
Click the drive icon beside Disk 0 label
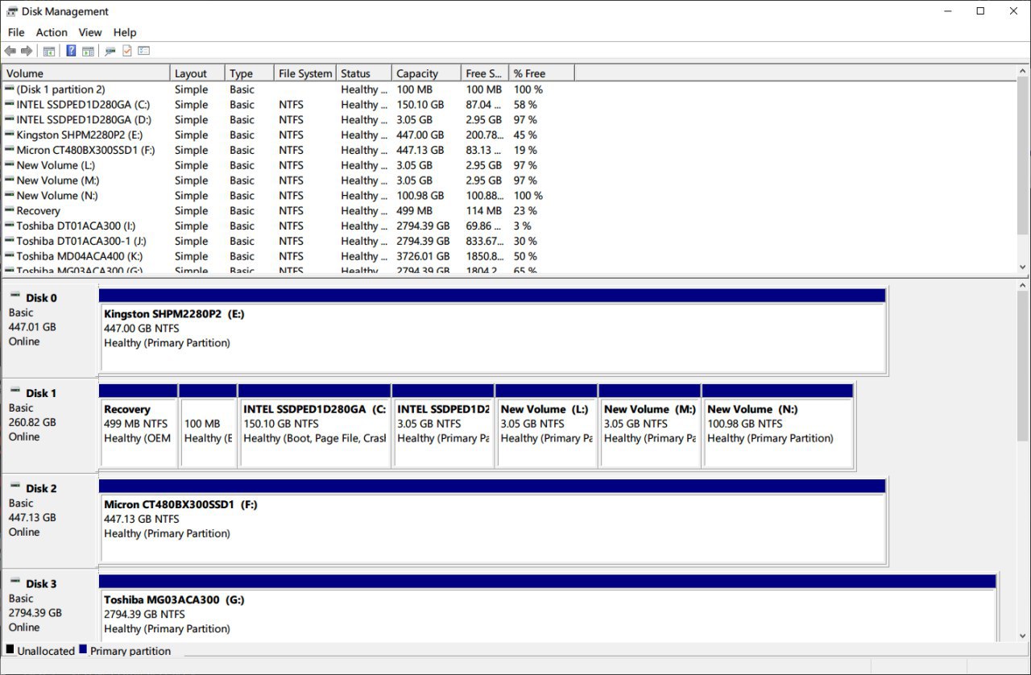click(x=15, y=296)
